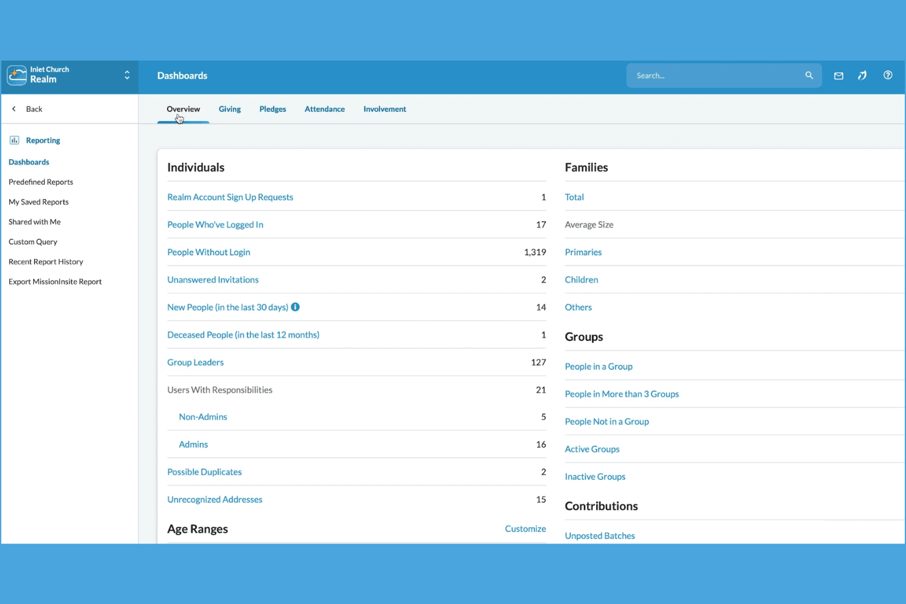This screenshot has height=604, width=906.
Task: Click the Back arrow icon
Action: (x=14, y=109)
